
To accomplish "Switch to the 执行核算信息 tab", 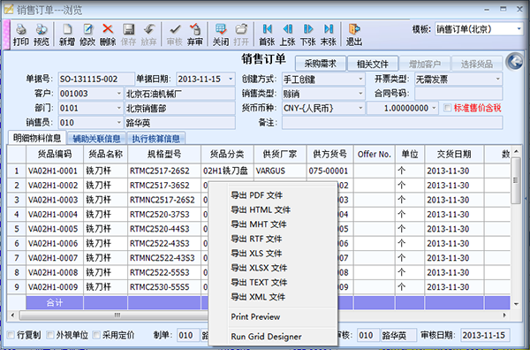I will [x=155, y=138].
